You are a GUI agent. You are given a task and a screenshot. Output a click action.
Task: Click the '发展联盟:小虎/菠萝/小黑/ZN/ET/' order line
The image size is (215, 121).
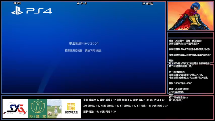(x=186, y=75)
